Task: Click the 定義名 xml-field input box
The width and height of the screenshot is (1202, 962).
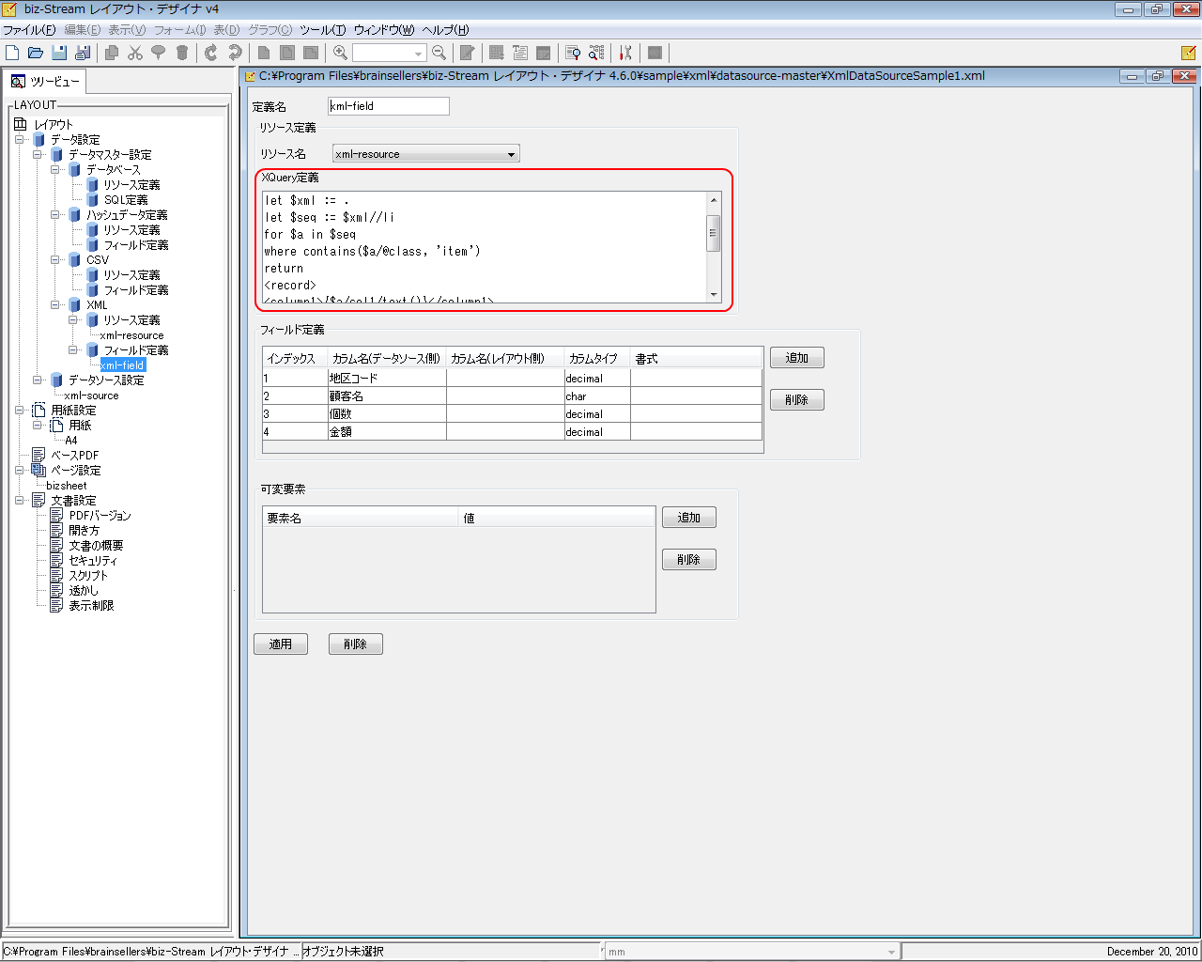Action: (389, 106)
